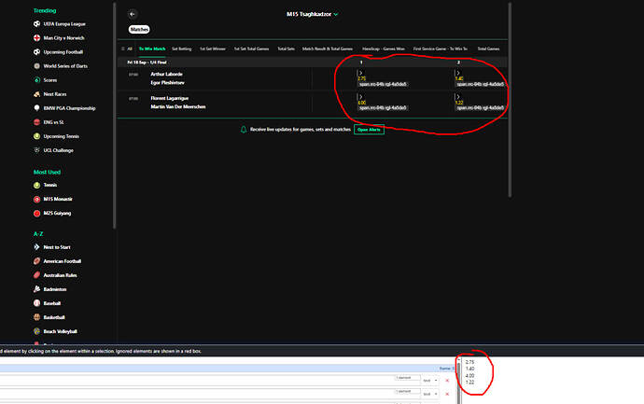
Task: Click first row's '1 element' field
Action: point(408,378)
